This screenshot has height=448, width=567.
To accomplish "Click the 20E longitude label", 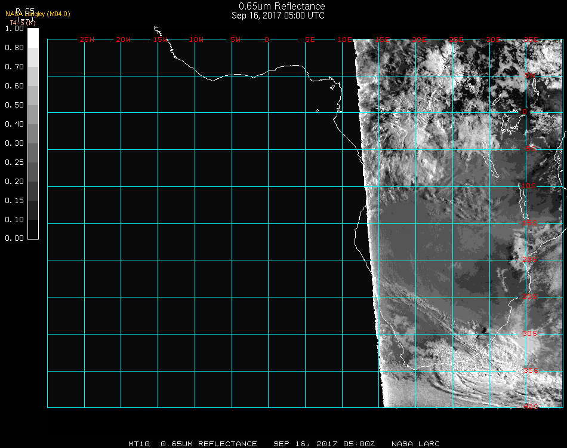I will coord(419,39).
